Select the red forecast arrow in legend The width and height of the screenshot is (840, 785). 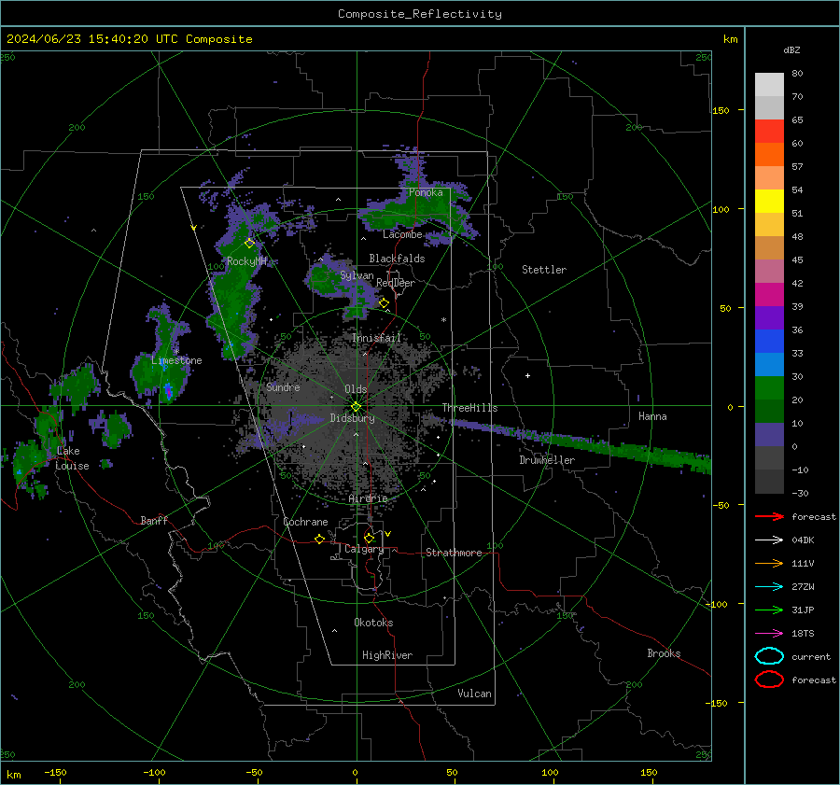(x=769, y=516)
